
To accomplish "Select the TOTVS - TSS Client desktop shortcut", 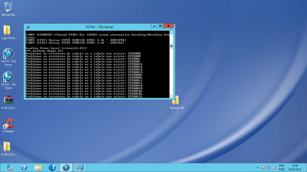I will pos(8,81).
